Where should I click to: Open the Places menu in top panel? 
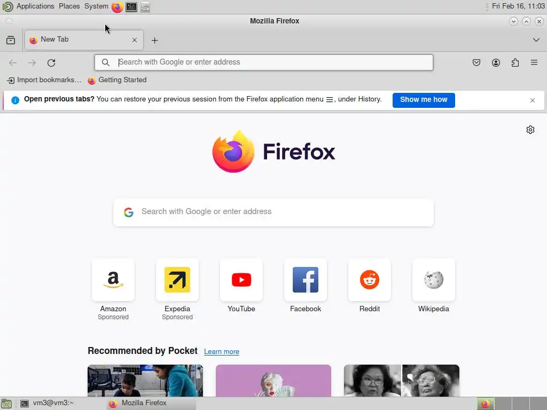(x=69, y=6)
